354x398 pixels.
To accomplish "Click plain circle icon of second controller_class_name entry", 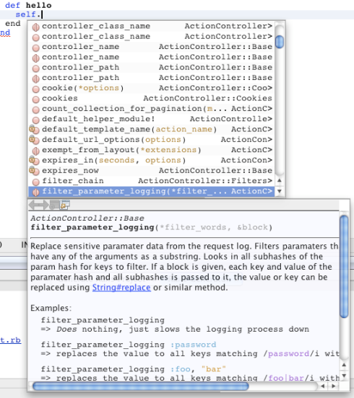I will coord(36,37).
